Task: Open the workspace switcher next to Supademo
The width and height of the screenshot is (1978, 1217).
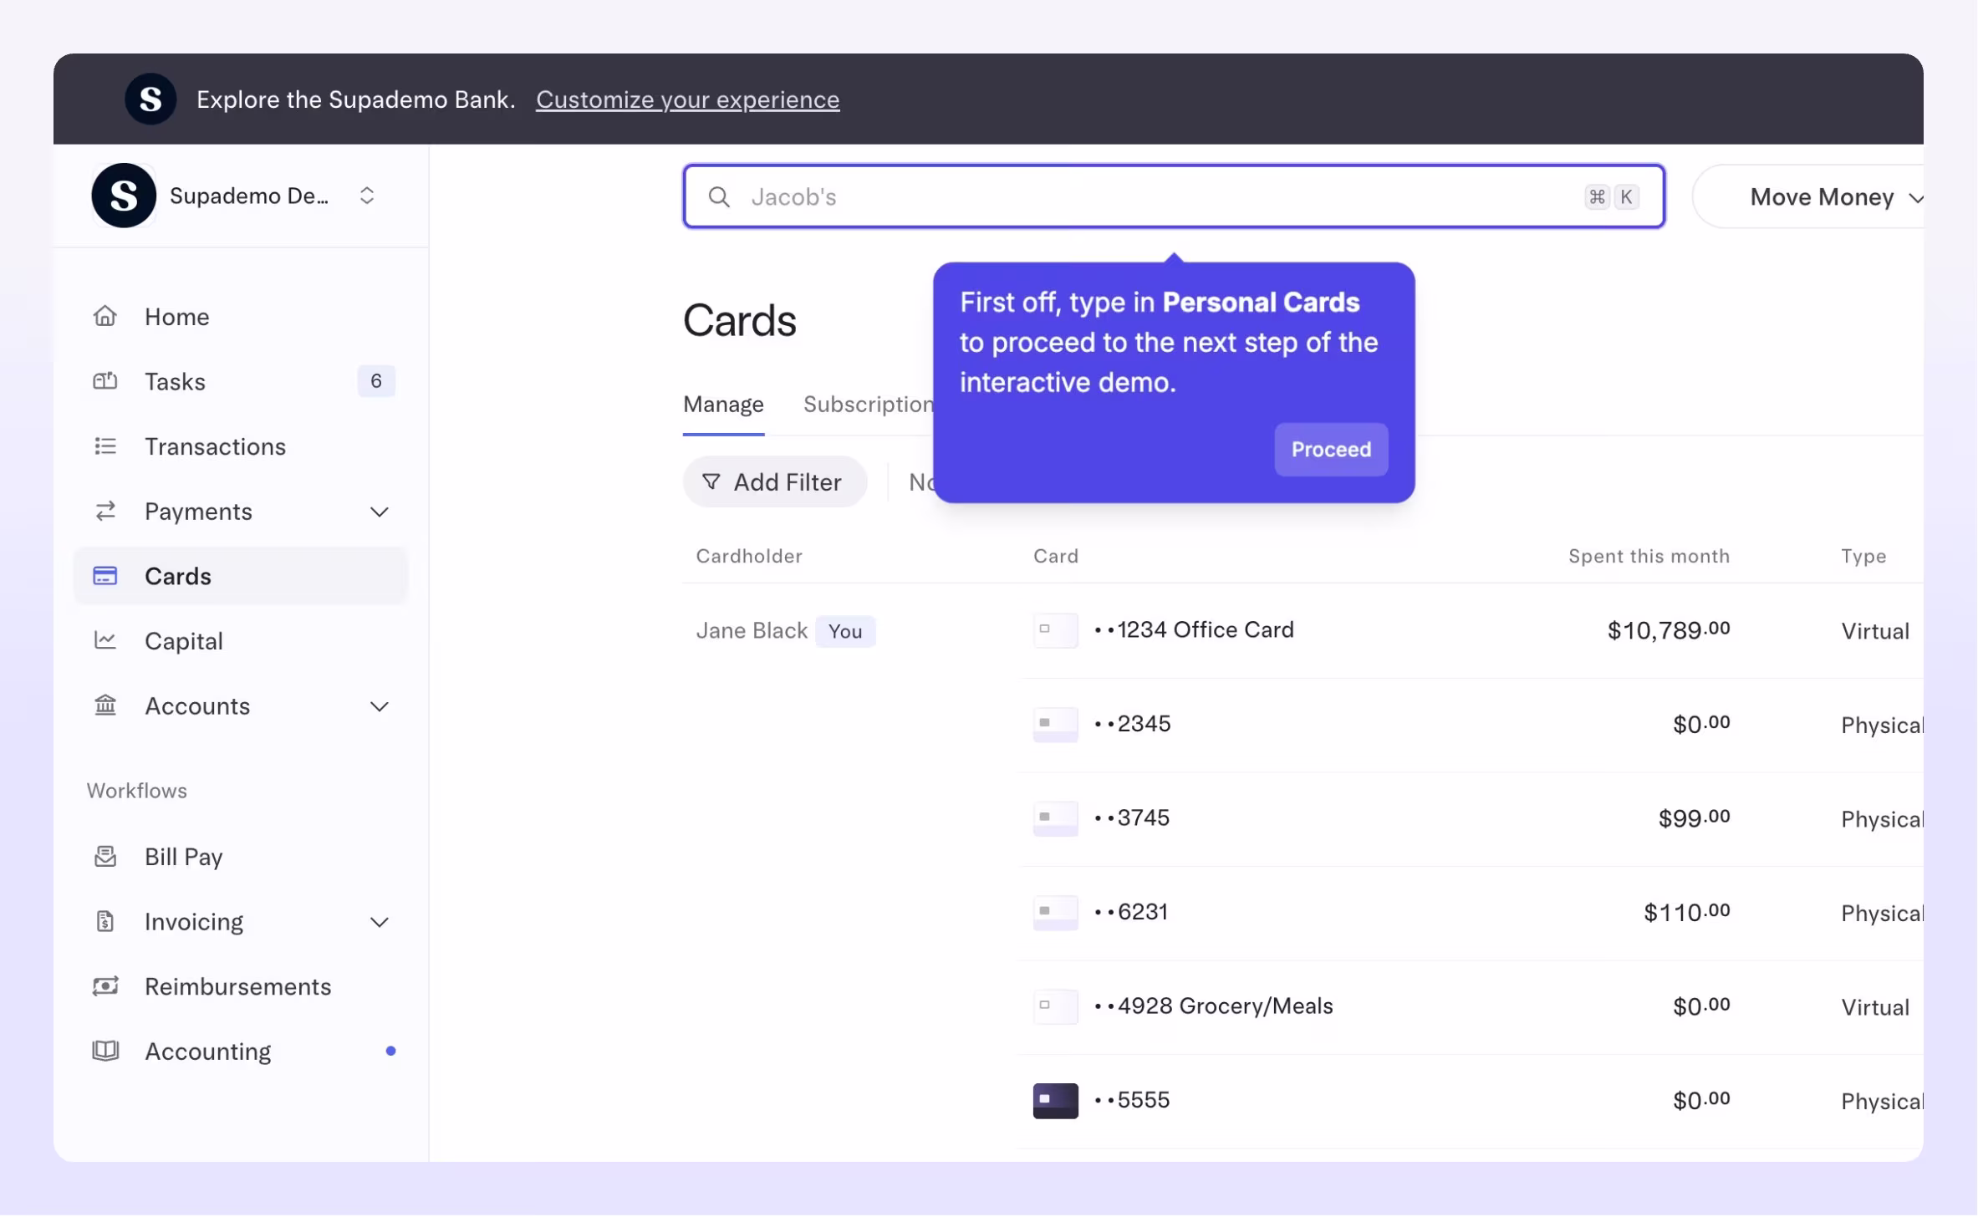Action: point(367,195)
